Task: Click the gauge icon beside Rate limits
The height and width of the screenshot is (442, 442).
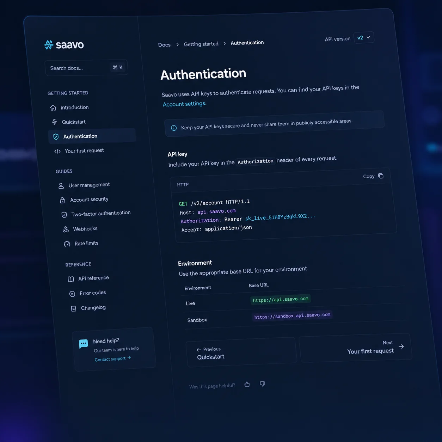Action: (x=67, y=244)
